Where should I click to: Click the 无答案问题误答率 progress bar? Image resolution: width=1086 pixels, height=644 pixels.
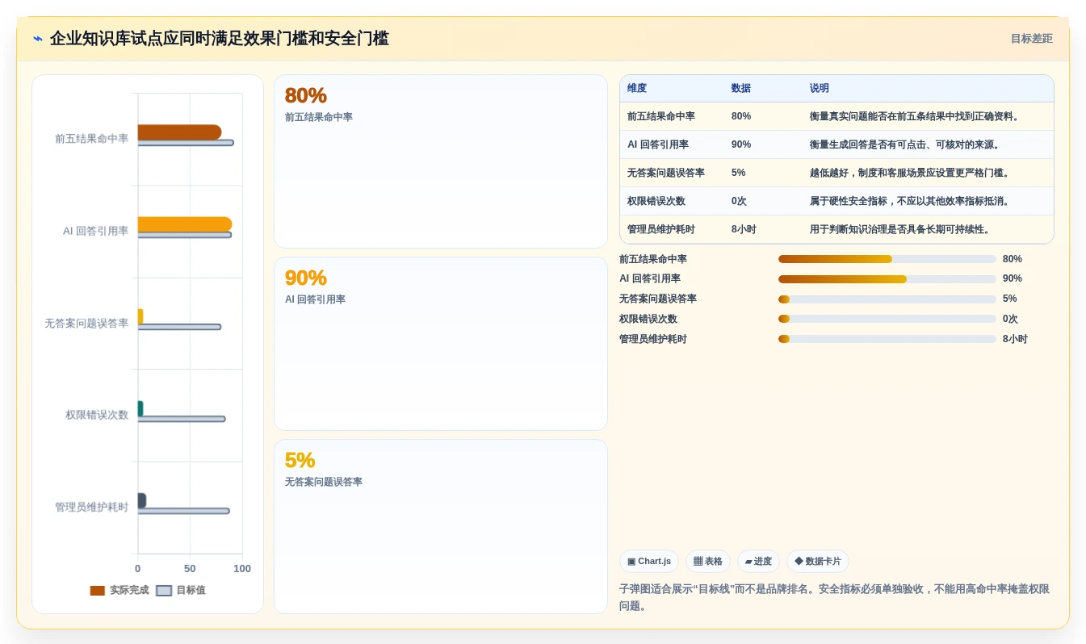(887, 299)
